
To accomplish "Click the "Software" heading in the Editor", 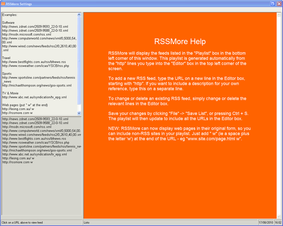I will click(x=8, y=23).
